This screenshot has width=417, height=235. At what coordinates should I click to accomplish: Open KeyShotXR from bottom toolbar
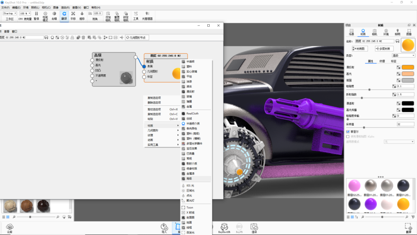pyautogui.click(x=224, y=228)
